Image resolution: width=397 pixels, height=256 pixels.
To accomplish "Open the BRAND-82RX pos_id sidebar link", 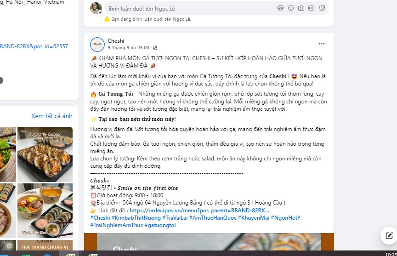I will tap(34, 46).
